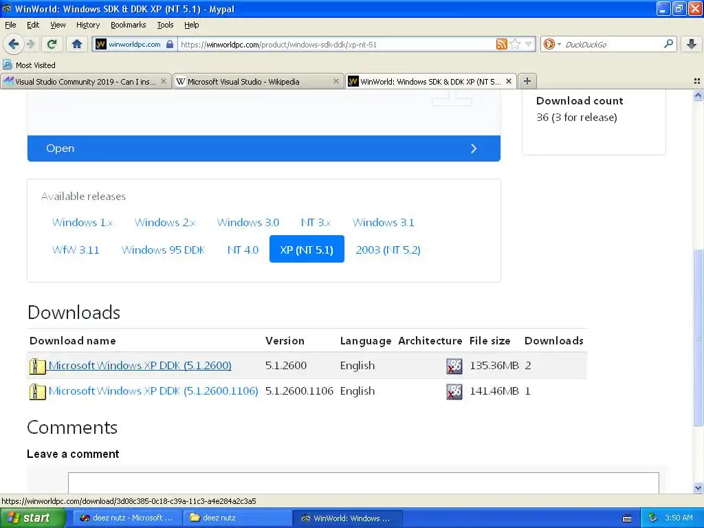Screen dimensions: 704x528
Task: Go back using the browser back arrow
Action: click(x=13, y=44)
